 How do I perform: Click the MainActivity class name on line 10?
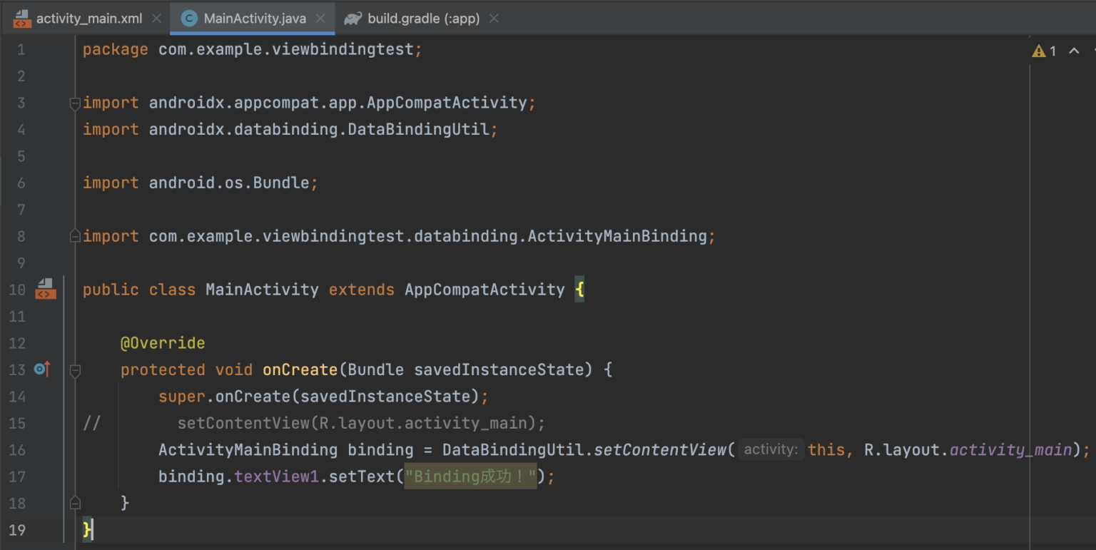click(x=262, y=290)
